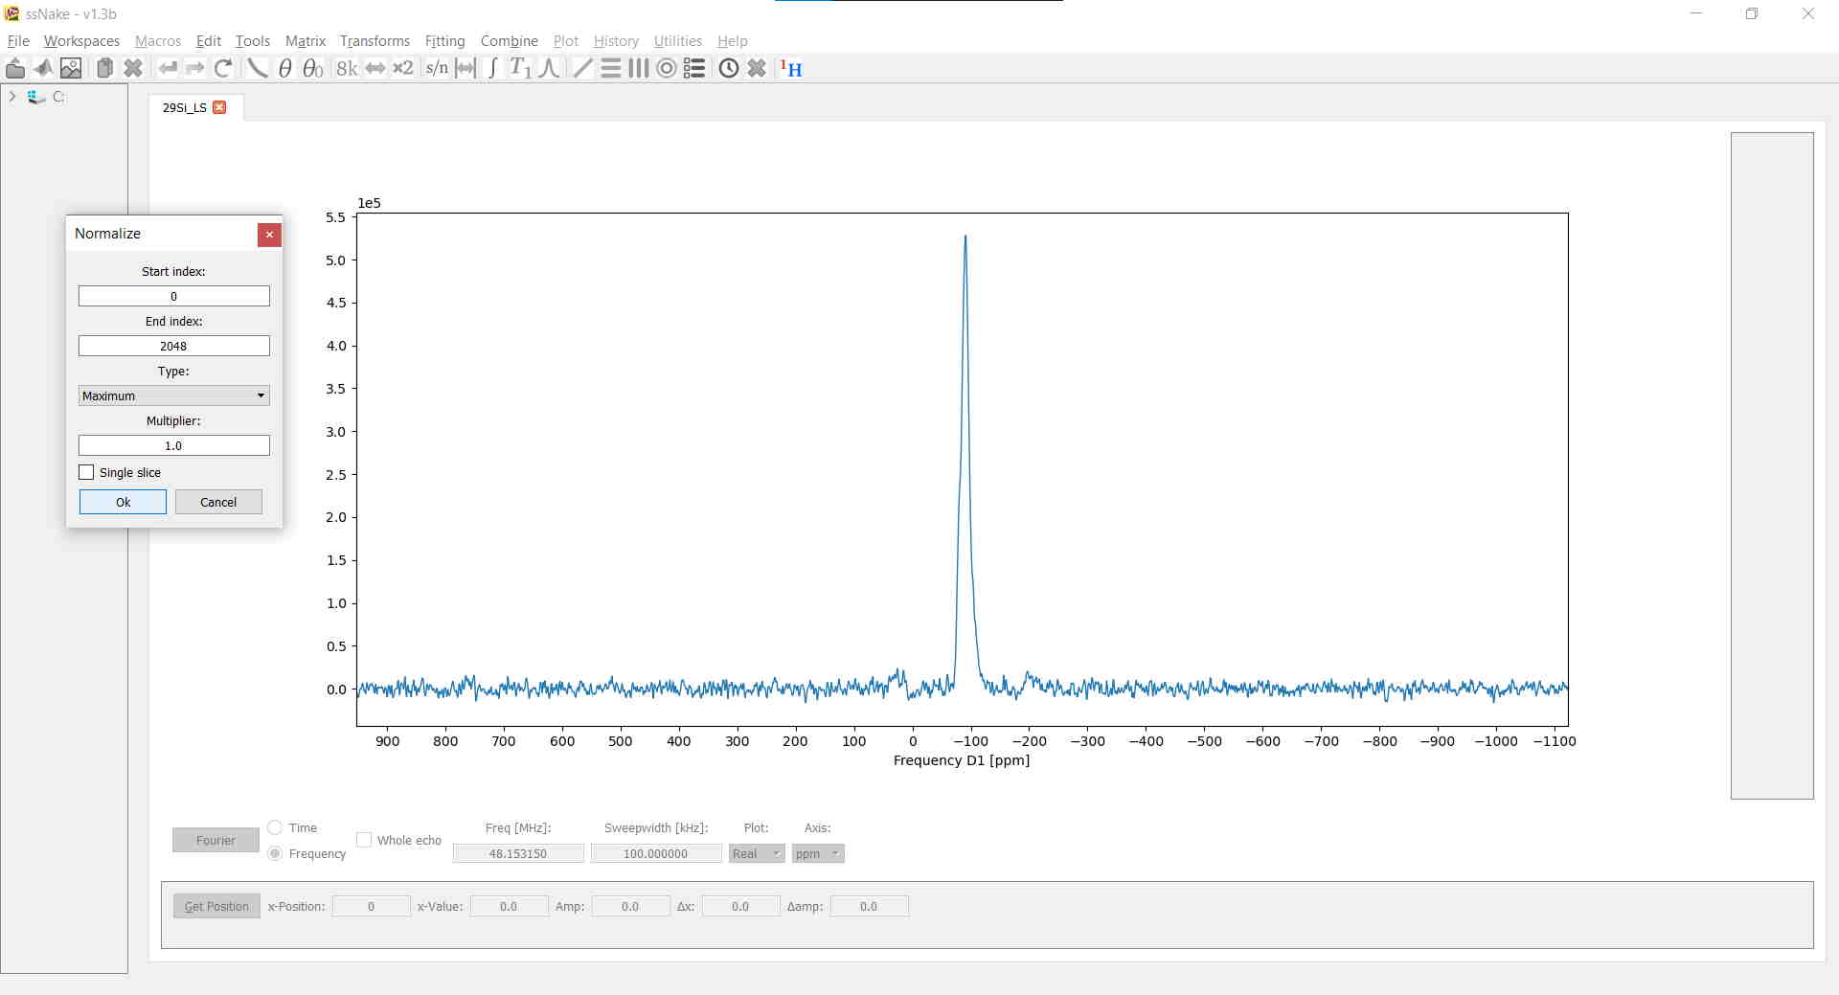
Task: Click the apodize curve icon
Action: click(257, 68)
